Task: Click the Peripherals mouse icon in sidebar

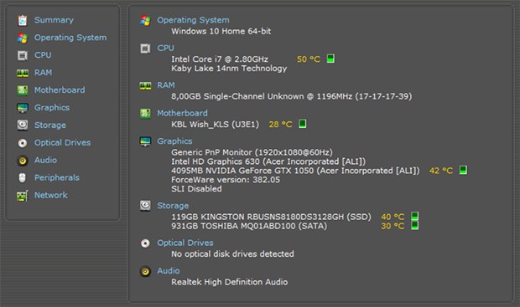Action: pyautogui.click(x=22, y=177)
